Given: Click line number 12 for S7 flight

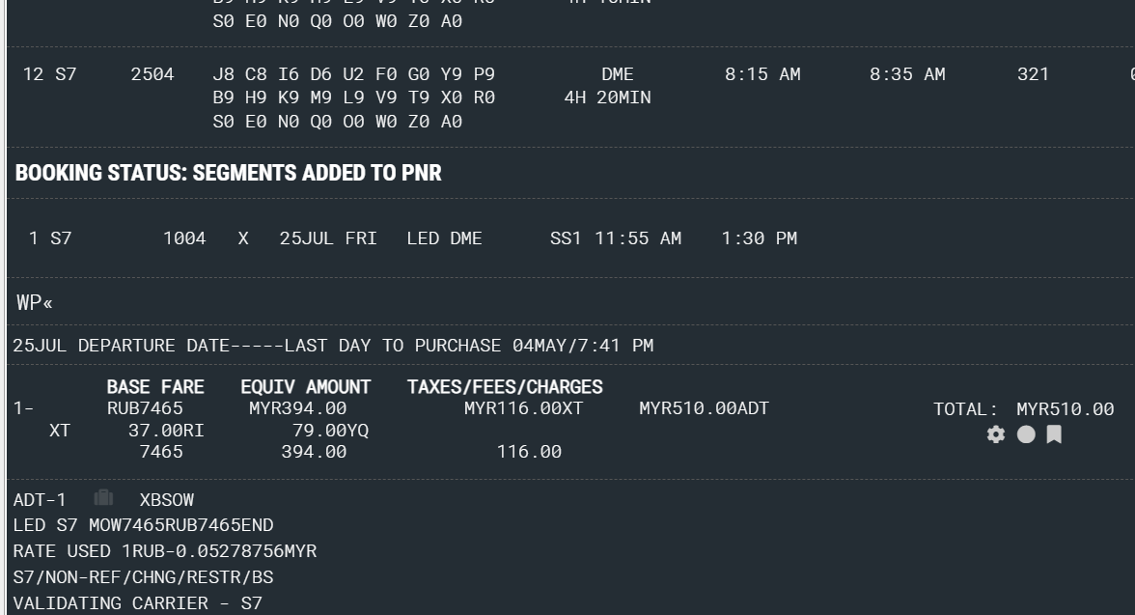Looking at the screenshot, I should click(33, 74).
